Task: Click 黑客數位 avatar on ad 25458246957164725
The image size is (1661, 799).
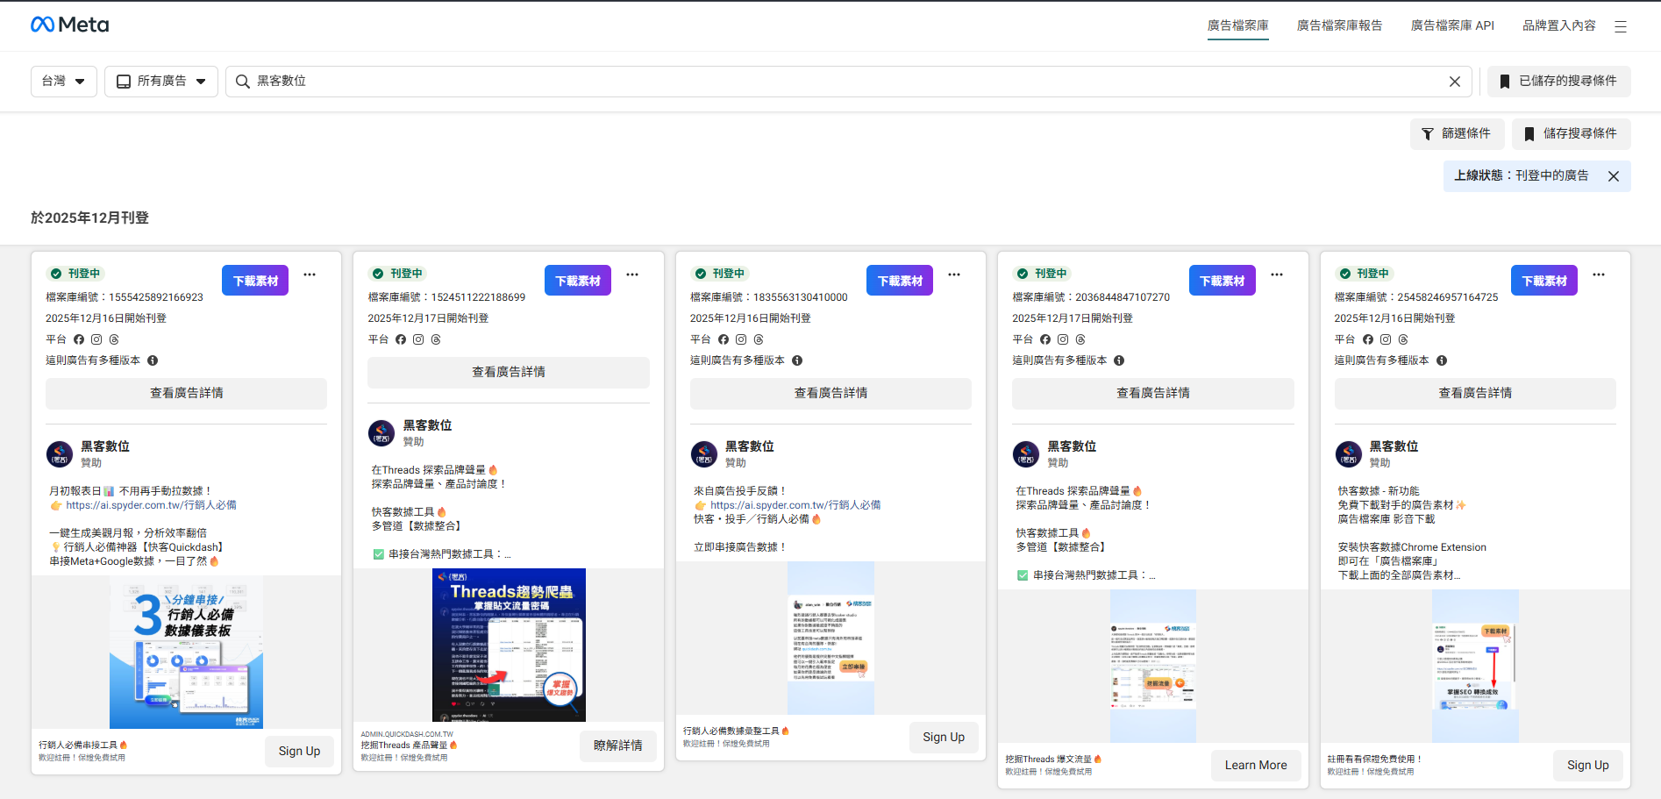Action: pos(1349,454)
